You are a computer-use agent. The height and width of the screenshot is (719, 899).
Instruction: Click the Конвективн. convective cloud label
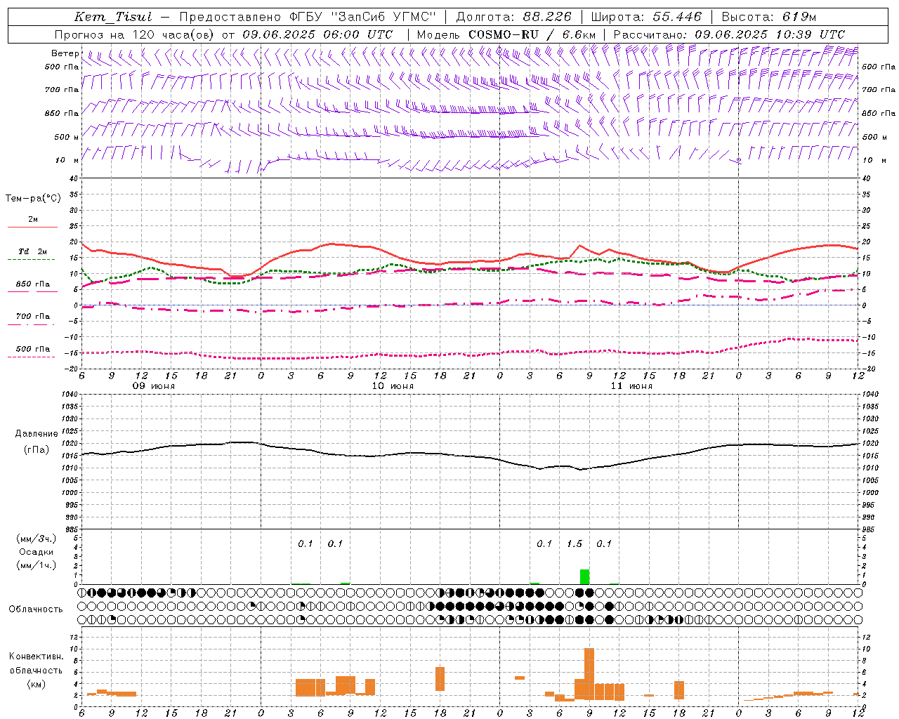pyautogui.click(x=36, y=657)
